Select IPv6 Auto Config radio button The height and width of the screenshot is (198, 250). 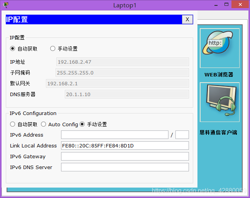tap(43, 124)
